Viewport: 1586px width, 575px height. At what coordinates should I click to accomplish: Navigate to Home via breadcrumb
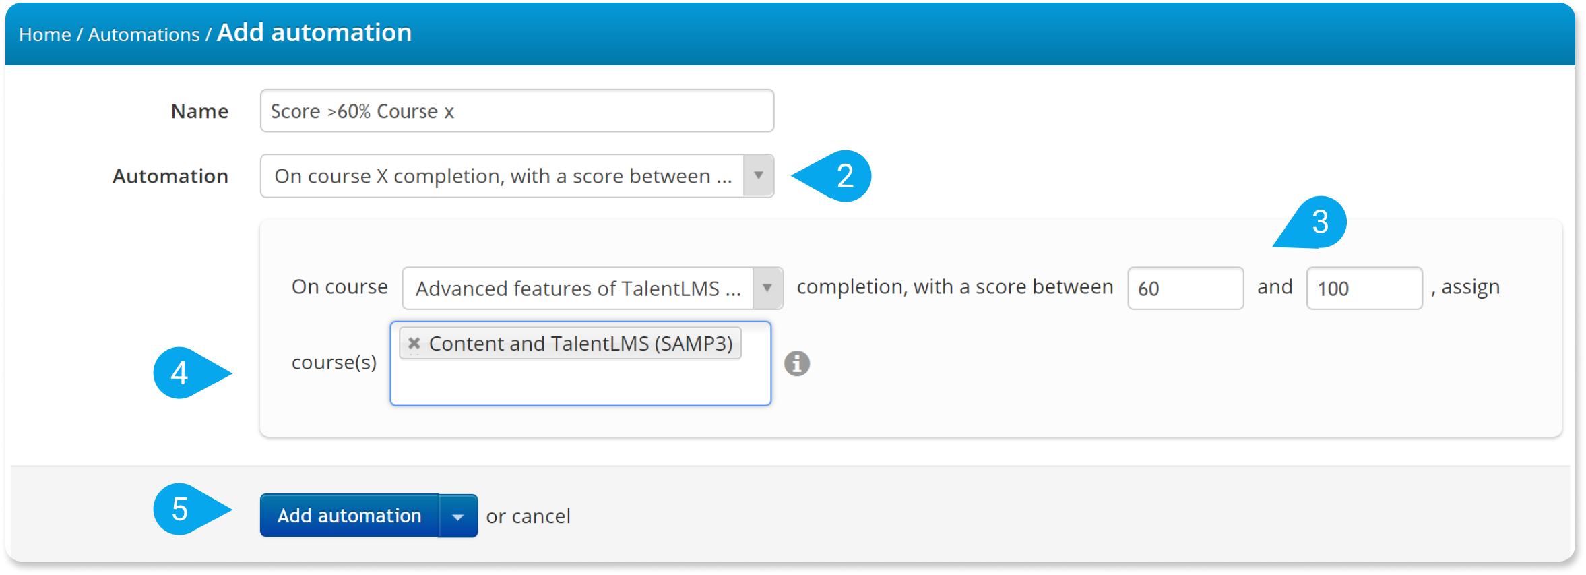[x=44, y=33]
